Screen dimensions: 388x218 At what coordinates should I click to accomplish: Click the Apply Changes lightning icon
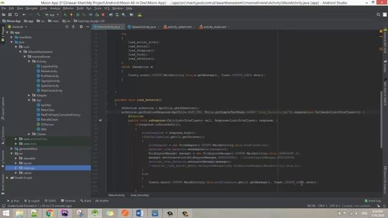72,15
